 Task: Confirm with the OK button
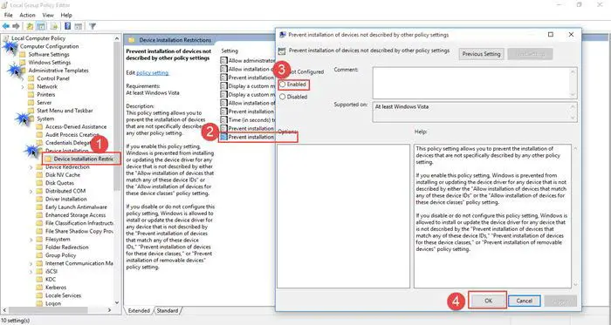click(488, 301)
